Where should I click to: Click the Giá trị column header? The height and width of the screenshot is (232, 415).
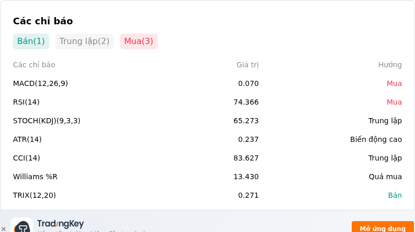[x=247, y=65]
